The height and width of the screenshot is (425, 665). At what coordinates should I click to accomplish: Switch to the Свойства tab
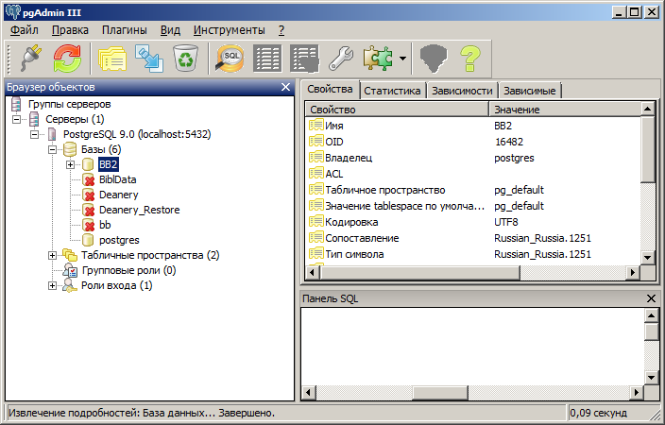(330, 90)
